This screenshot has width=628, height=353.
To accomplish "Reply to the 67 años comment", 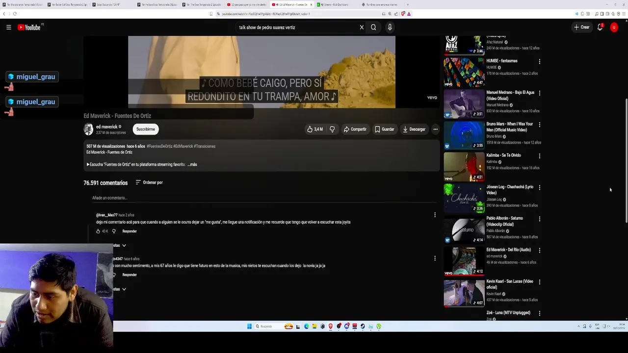I will pyautogui.click(x=130, y=275).
